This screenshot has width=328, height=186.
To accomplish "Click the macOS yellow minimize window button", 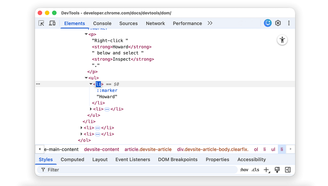I will click(47, 13).
